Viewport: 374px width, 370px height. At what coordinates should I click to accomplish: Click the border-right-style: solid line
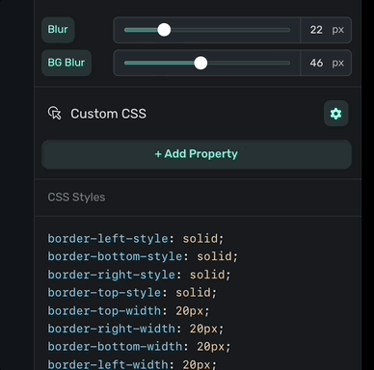coord(139,275)
